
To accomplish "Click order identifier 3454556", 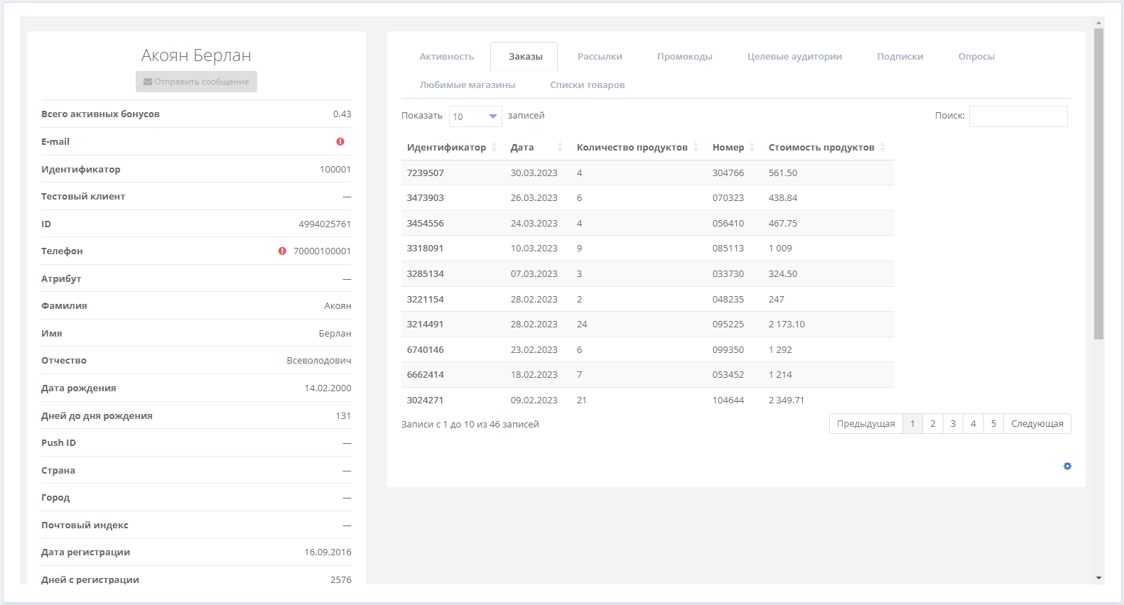I will 425,224.
